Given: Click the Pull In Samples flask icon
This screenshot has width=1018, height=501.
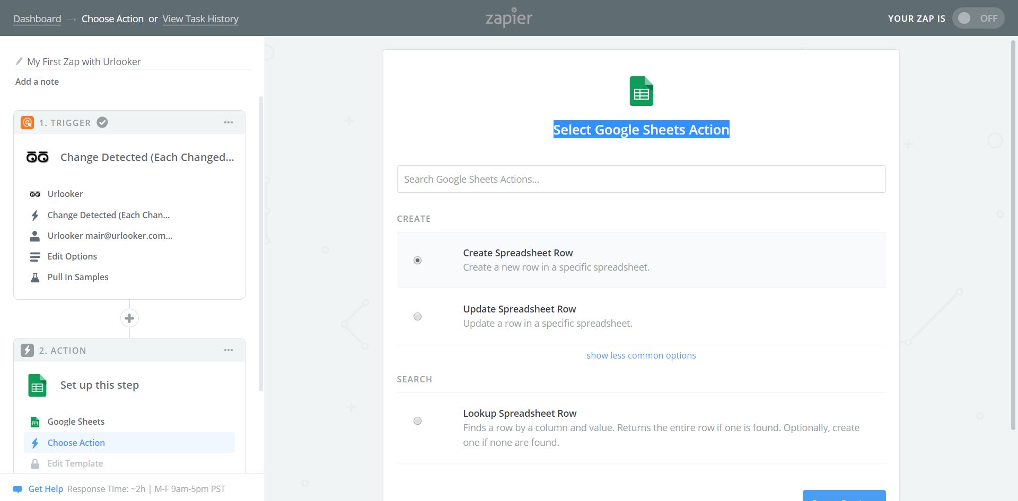Looking at the screenshot, I should tap(35, 278).
